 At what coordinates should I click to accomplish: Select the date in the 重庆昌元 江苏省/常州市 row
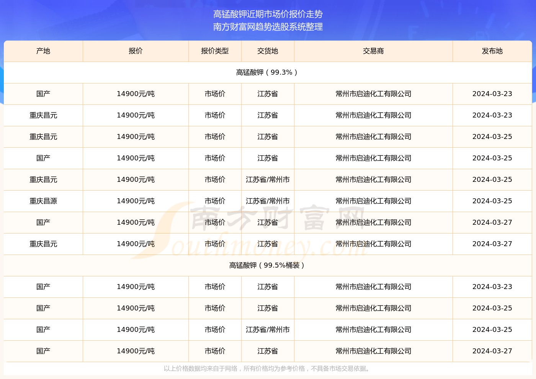tap(492, 180)
